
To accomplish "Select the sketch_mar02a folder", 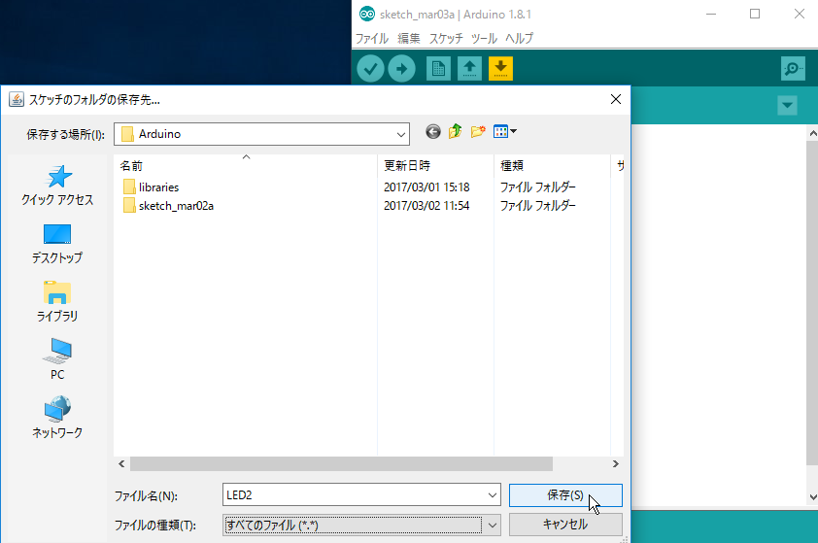I will coord(176,206).
